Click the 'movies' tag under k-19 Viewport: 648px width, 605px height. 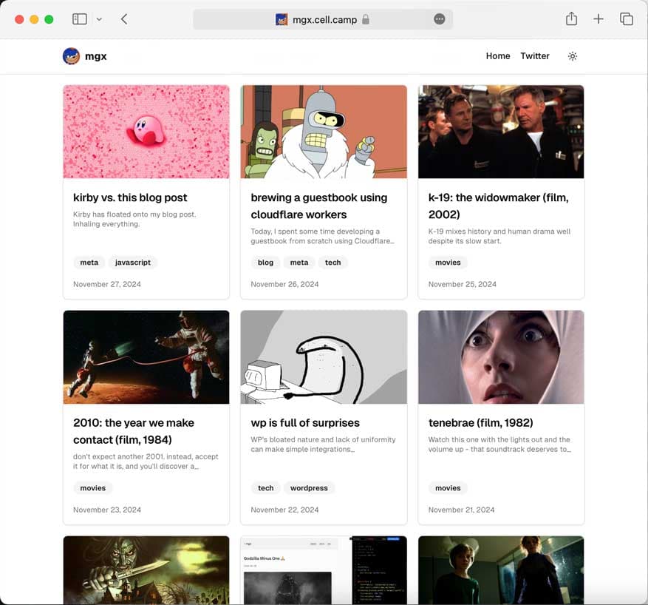point(448,262)
